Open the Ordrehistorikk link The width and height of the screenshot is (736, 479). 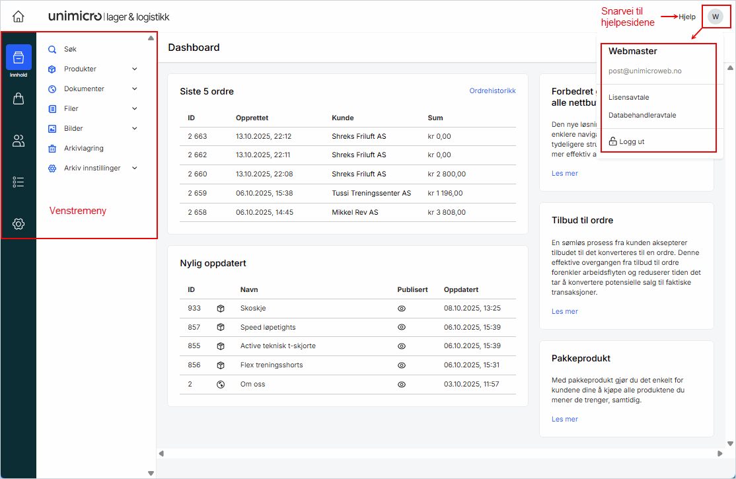pyautogui.click(x=492, y=91)
